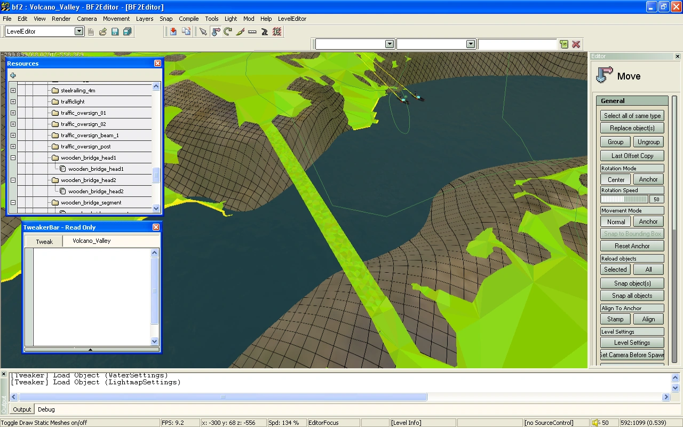Pick the paintbrush tool in toolbar
Viewport: 683px width, 427px height.
pyautogui.click(x=240, y=32)
